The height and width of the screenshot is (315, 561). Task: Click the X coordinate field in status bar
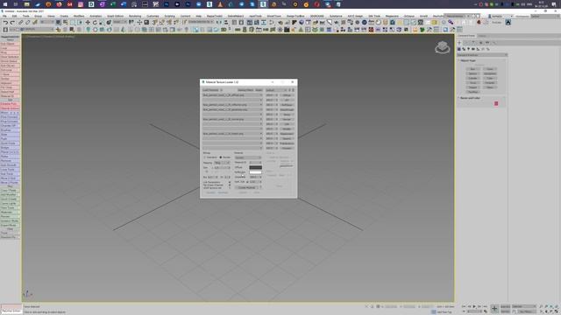point(391,307)
